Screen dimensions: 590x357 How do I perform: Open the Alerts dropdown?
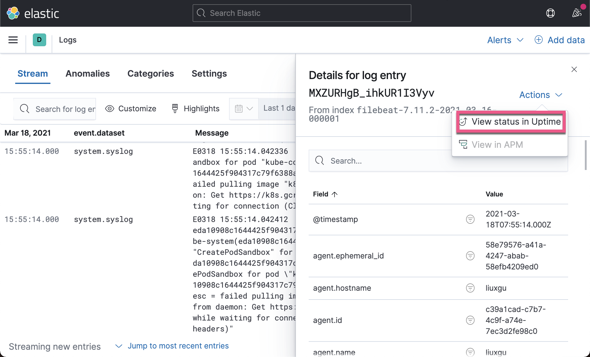[x=505, y=40]
